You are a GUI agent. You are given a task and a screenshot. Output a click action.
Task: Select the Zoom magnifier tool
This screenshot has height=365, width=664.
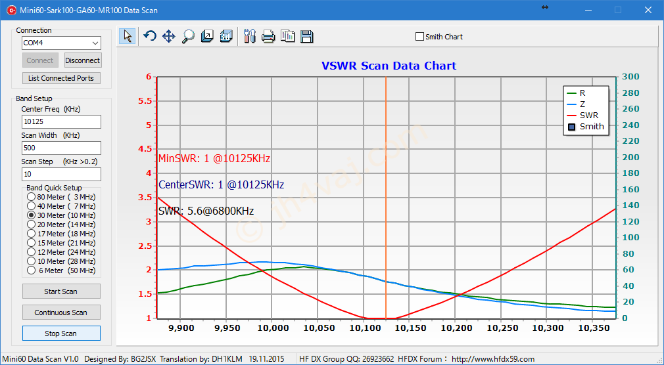[187, 36]
